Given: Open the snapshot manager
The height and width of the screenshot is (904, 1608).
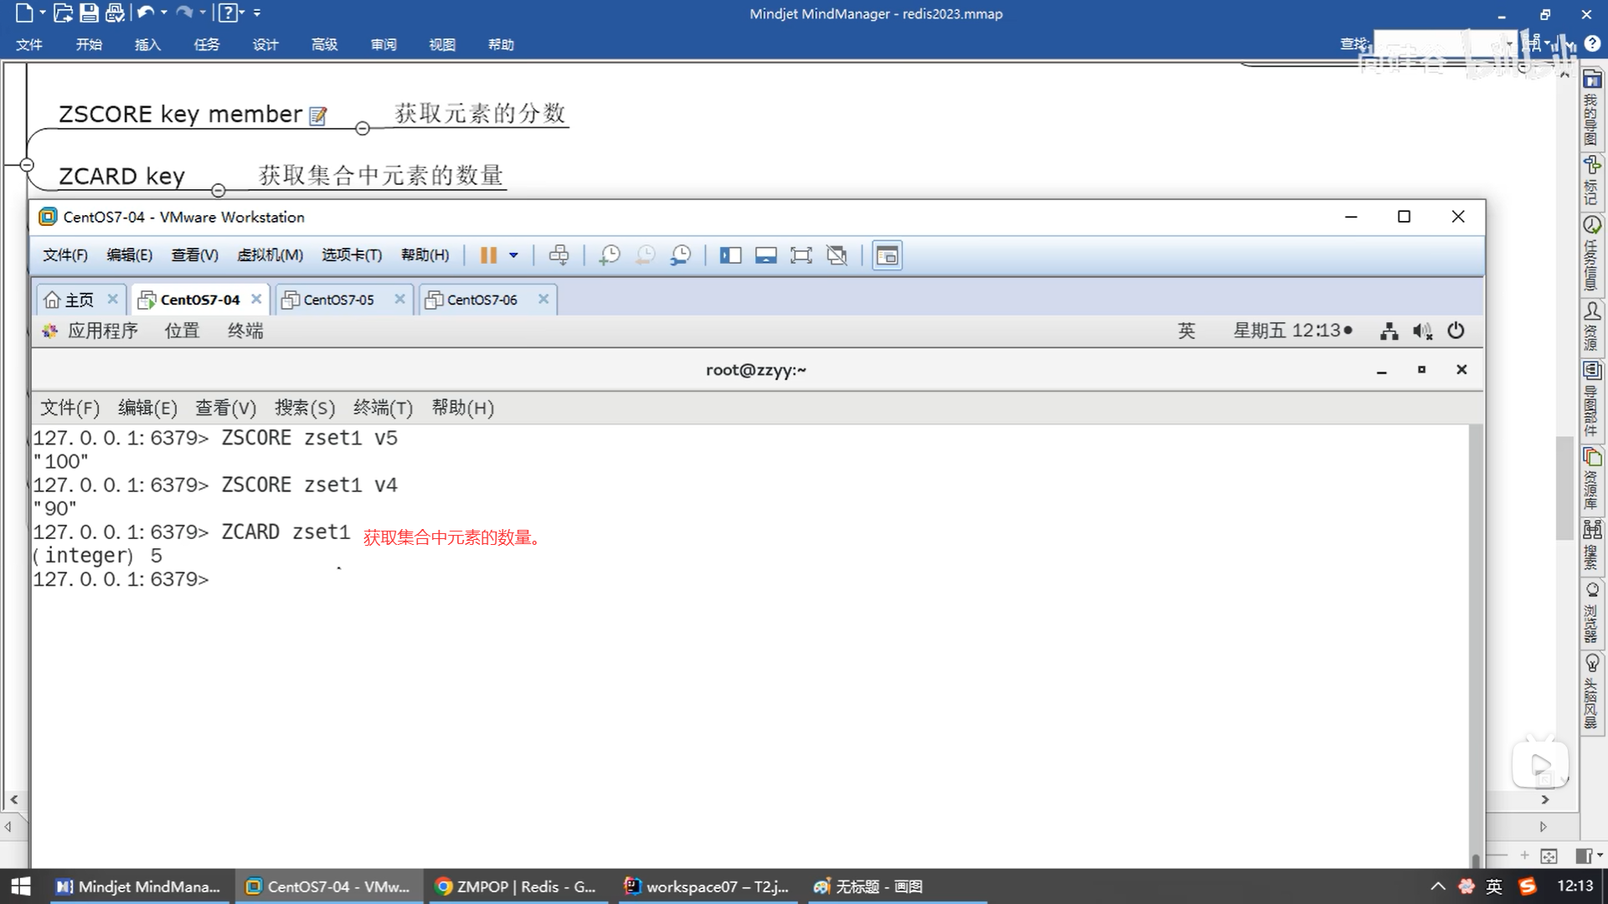Looking at the screenshot, I should tap(681, 255).
